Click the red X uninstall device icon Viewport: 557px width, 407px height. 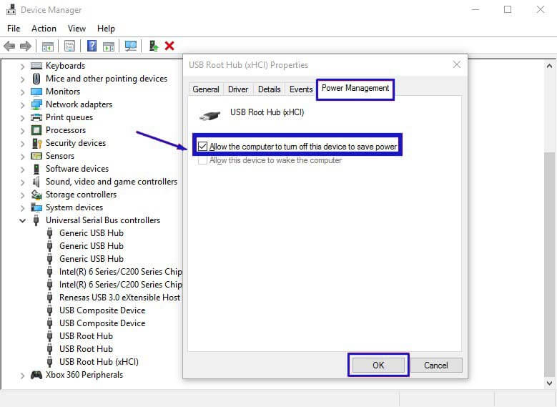pyautogui.click(x=169, y=46)
